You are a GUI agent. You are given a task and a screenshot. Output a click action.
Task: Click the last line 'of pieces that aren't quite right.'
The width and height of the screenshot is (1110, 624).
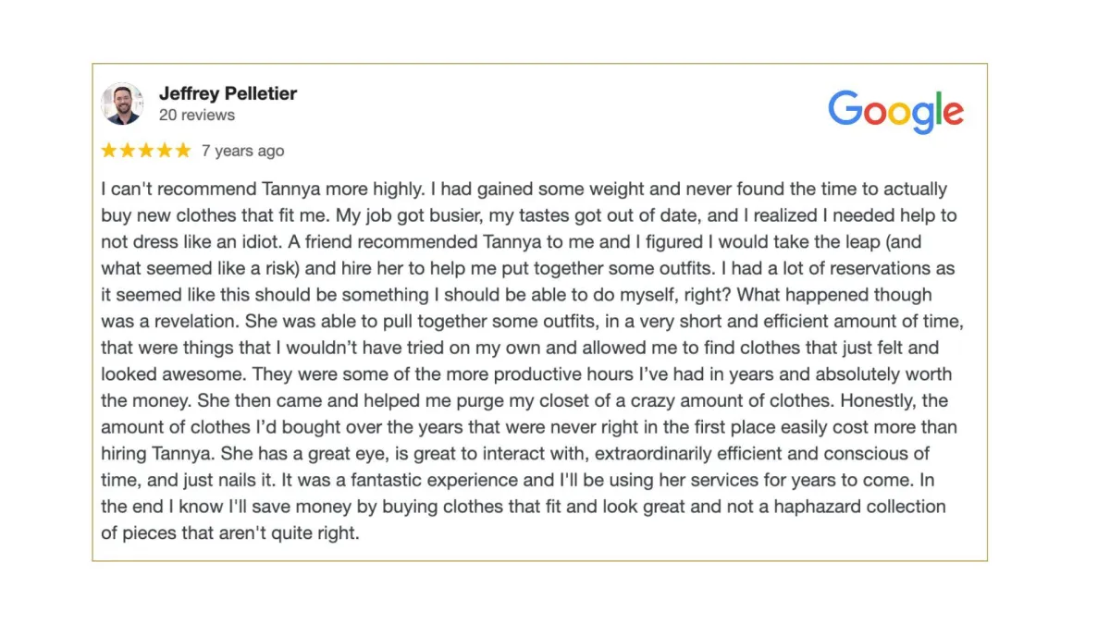coord(229,534)
